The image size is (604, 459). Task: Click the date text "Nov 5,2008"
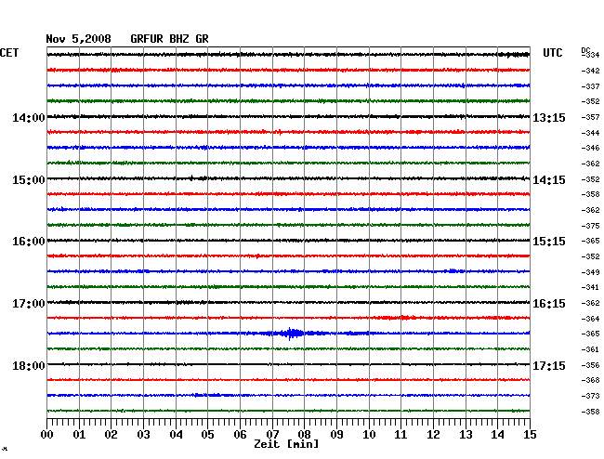(x=78, y=39)
